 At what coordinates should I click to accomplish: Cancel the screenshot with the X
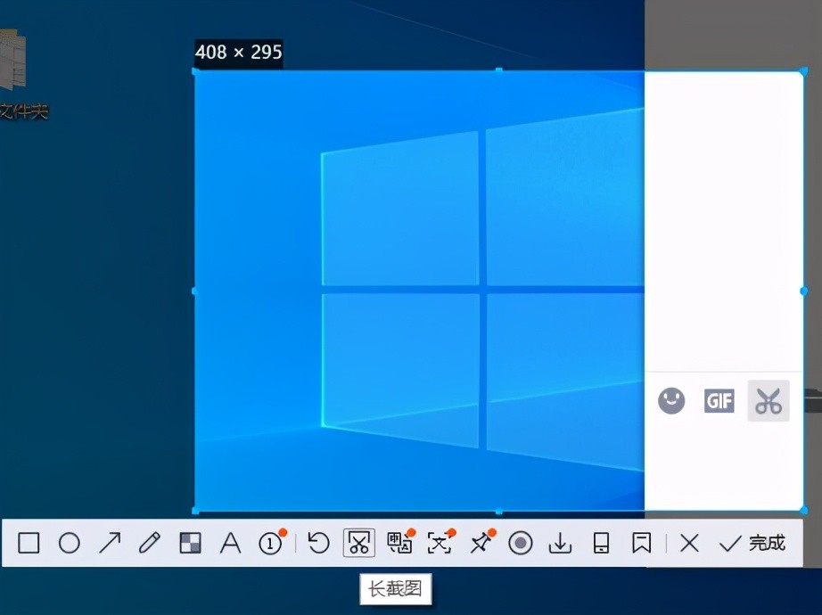[689, 543]
